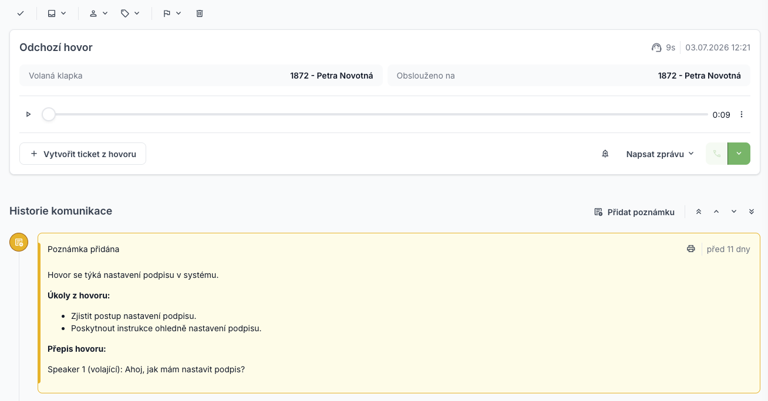Open the inbox move dropdown
This screenshot has width=768, height=401.
(57, 13)
